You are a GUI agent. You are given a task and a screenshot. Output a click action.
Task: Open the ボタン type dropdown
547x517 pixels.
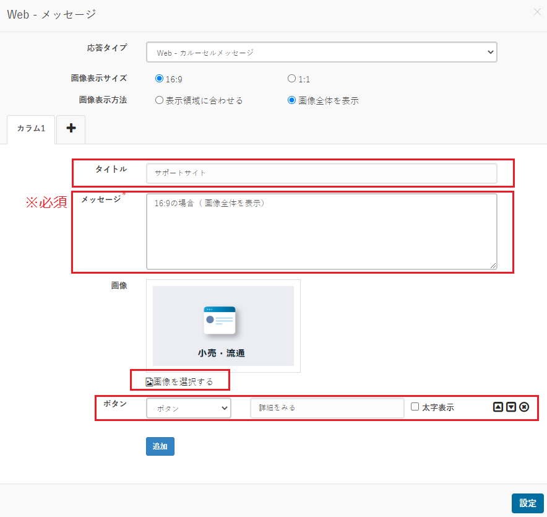click(x=189, y=408)
